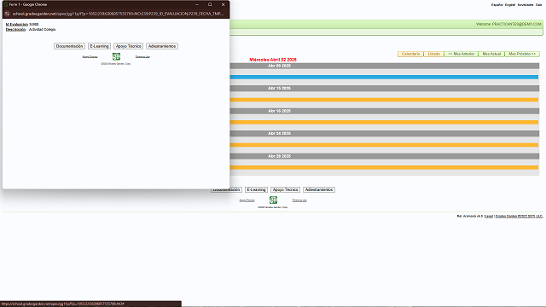Click Apoyo Técnico button in popup window
The height and width of the screenshot is (307, 546).
click(129, 46)
